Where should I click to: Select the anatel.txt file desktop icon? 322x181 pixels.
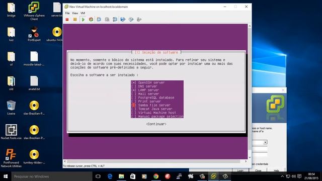coord(34,83)
